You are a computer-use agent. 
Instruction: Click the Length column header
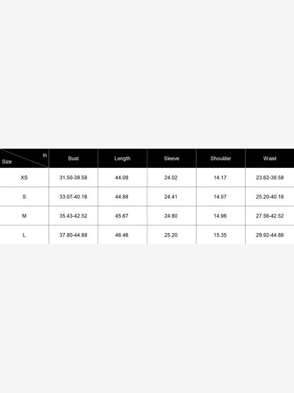tap(122, 159)
